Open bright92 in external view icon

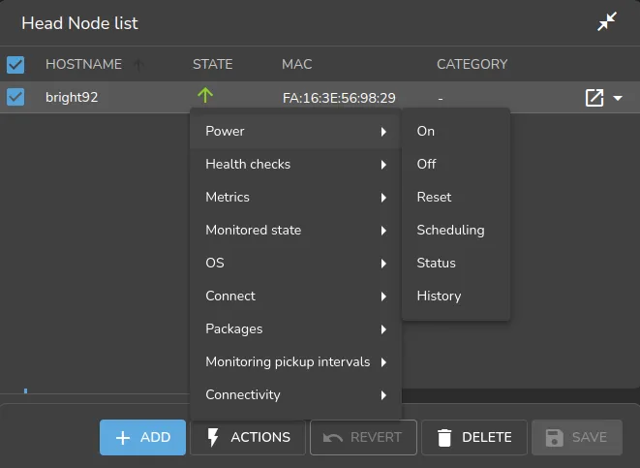coord(594,98)
